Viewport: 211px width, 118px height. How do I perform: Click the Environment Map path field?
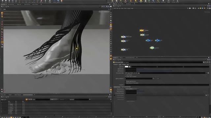tap(165, 73)
